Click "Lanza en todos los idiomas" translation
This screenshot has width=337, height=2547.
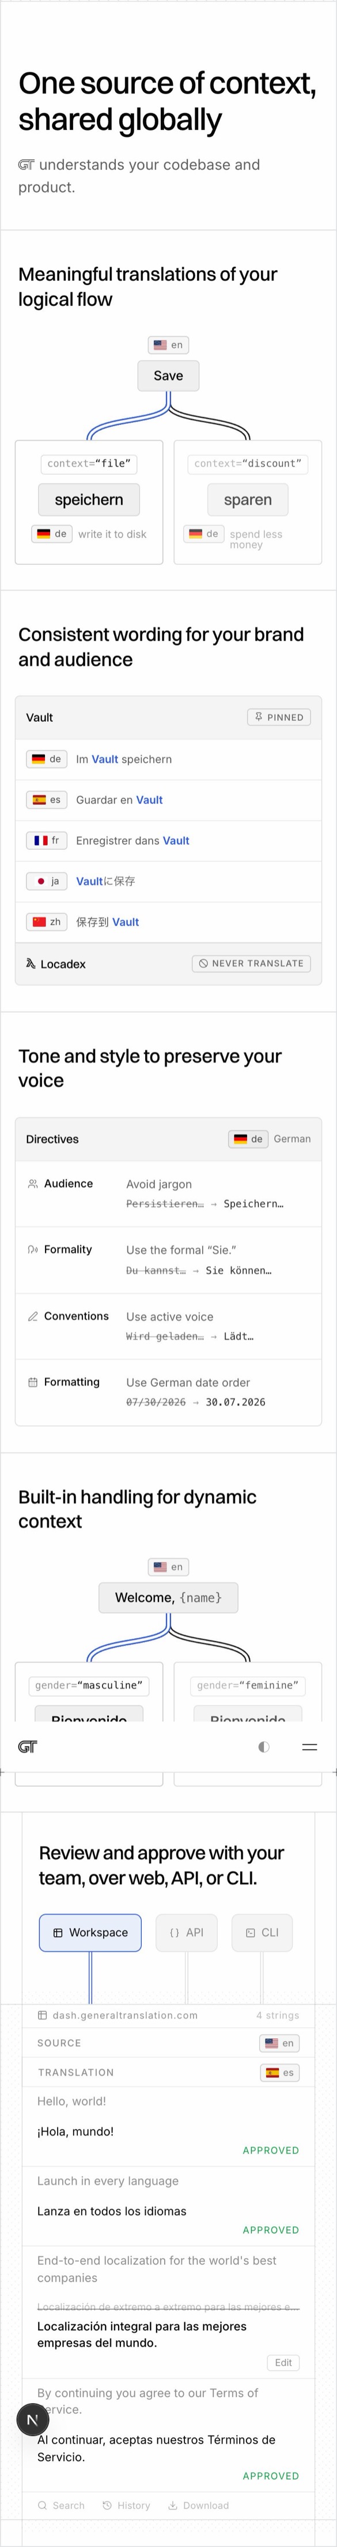click(111, 2211)
